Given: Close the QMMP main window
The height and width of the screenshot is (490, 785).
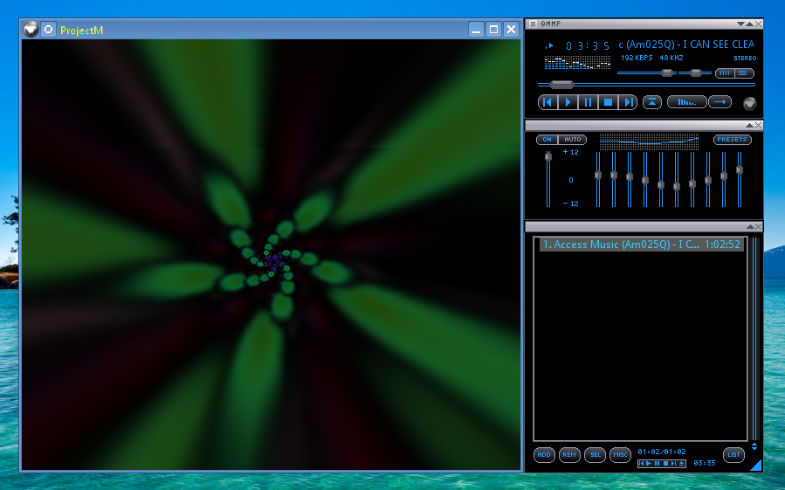Looking at the screenshot, I should pyautogui.click(x=759, y=24).
